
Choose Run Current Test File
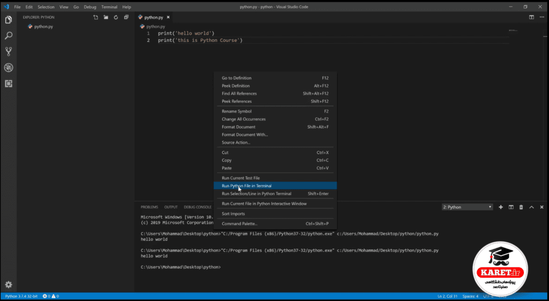(275, 178)
